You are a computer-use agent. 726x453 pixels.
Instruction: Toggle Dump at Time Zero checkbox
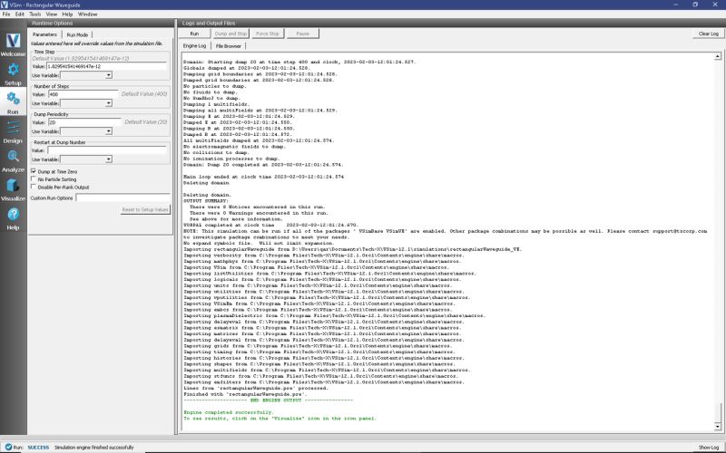click(x=34, y=171)
